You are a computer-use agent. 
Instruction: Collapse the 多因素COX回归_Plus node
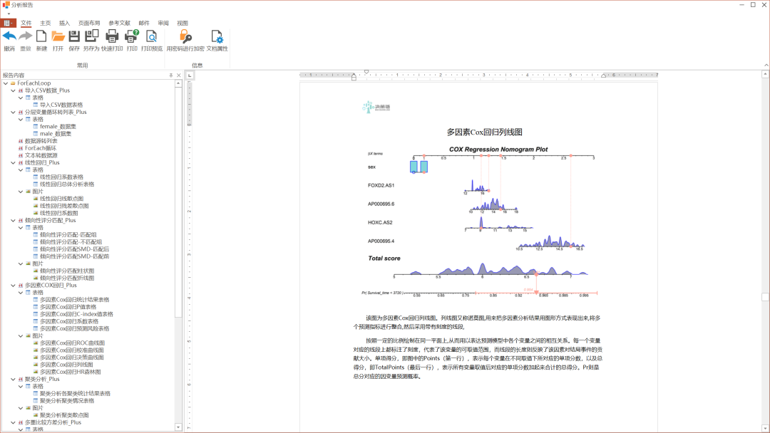point(13,286)
